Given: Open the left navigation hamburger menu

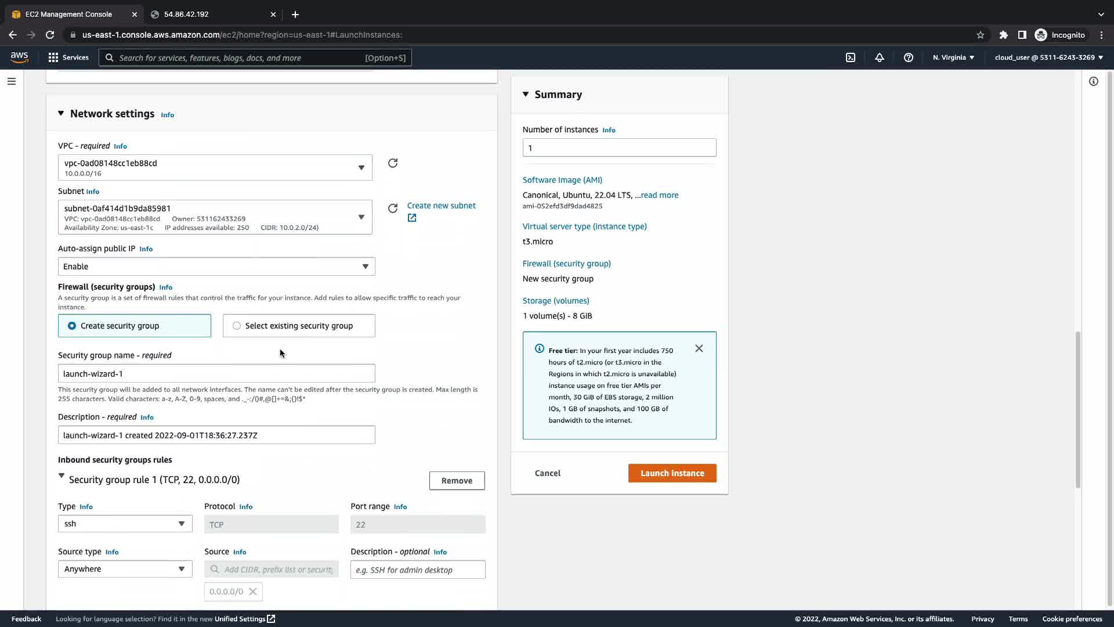Looking at the screenshot, I should pyautogui.click(x=12, y=81).
